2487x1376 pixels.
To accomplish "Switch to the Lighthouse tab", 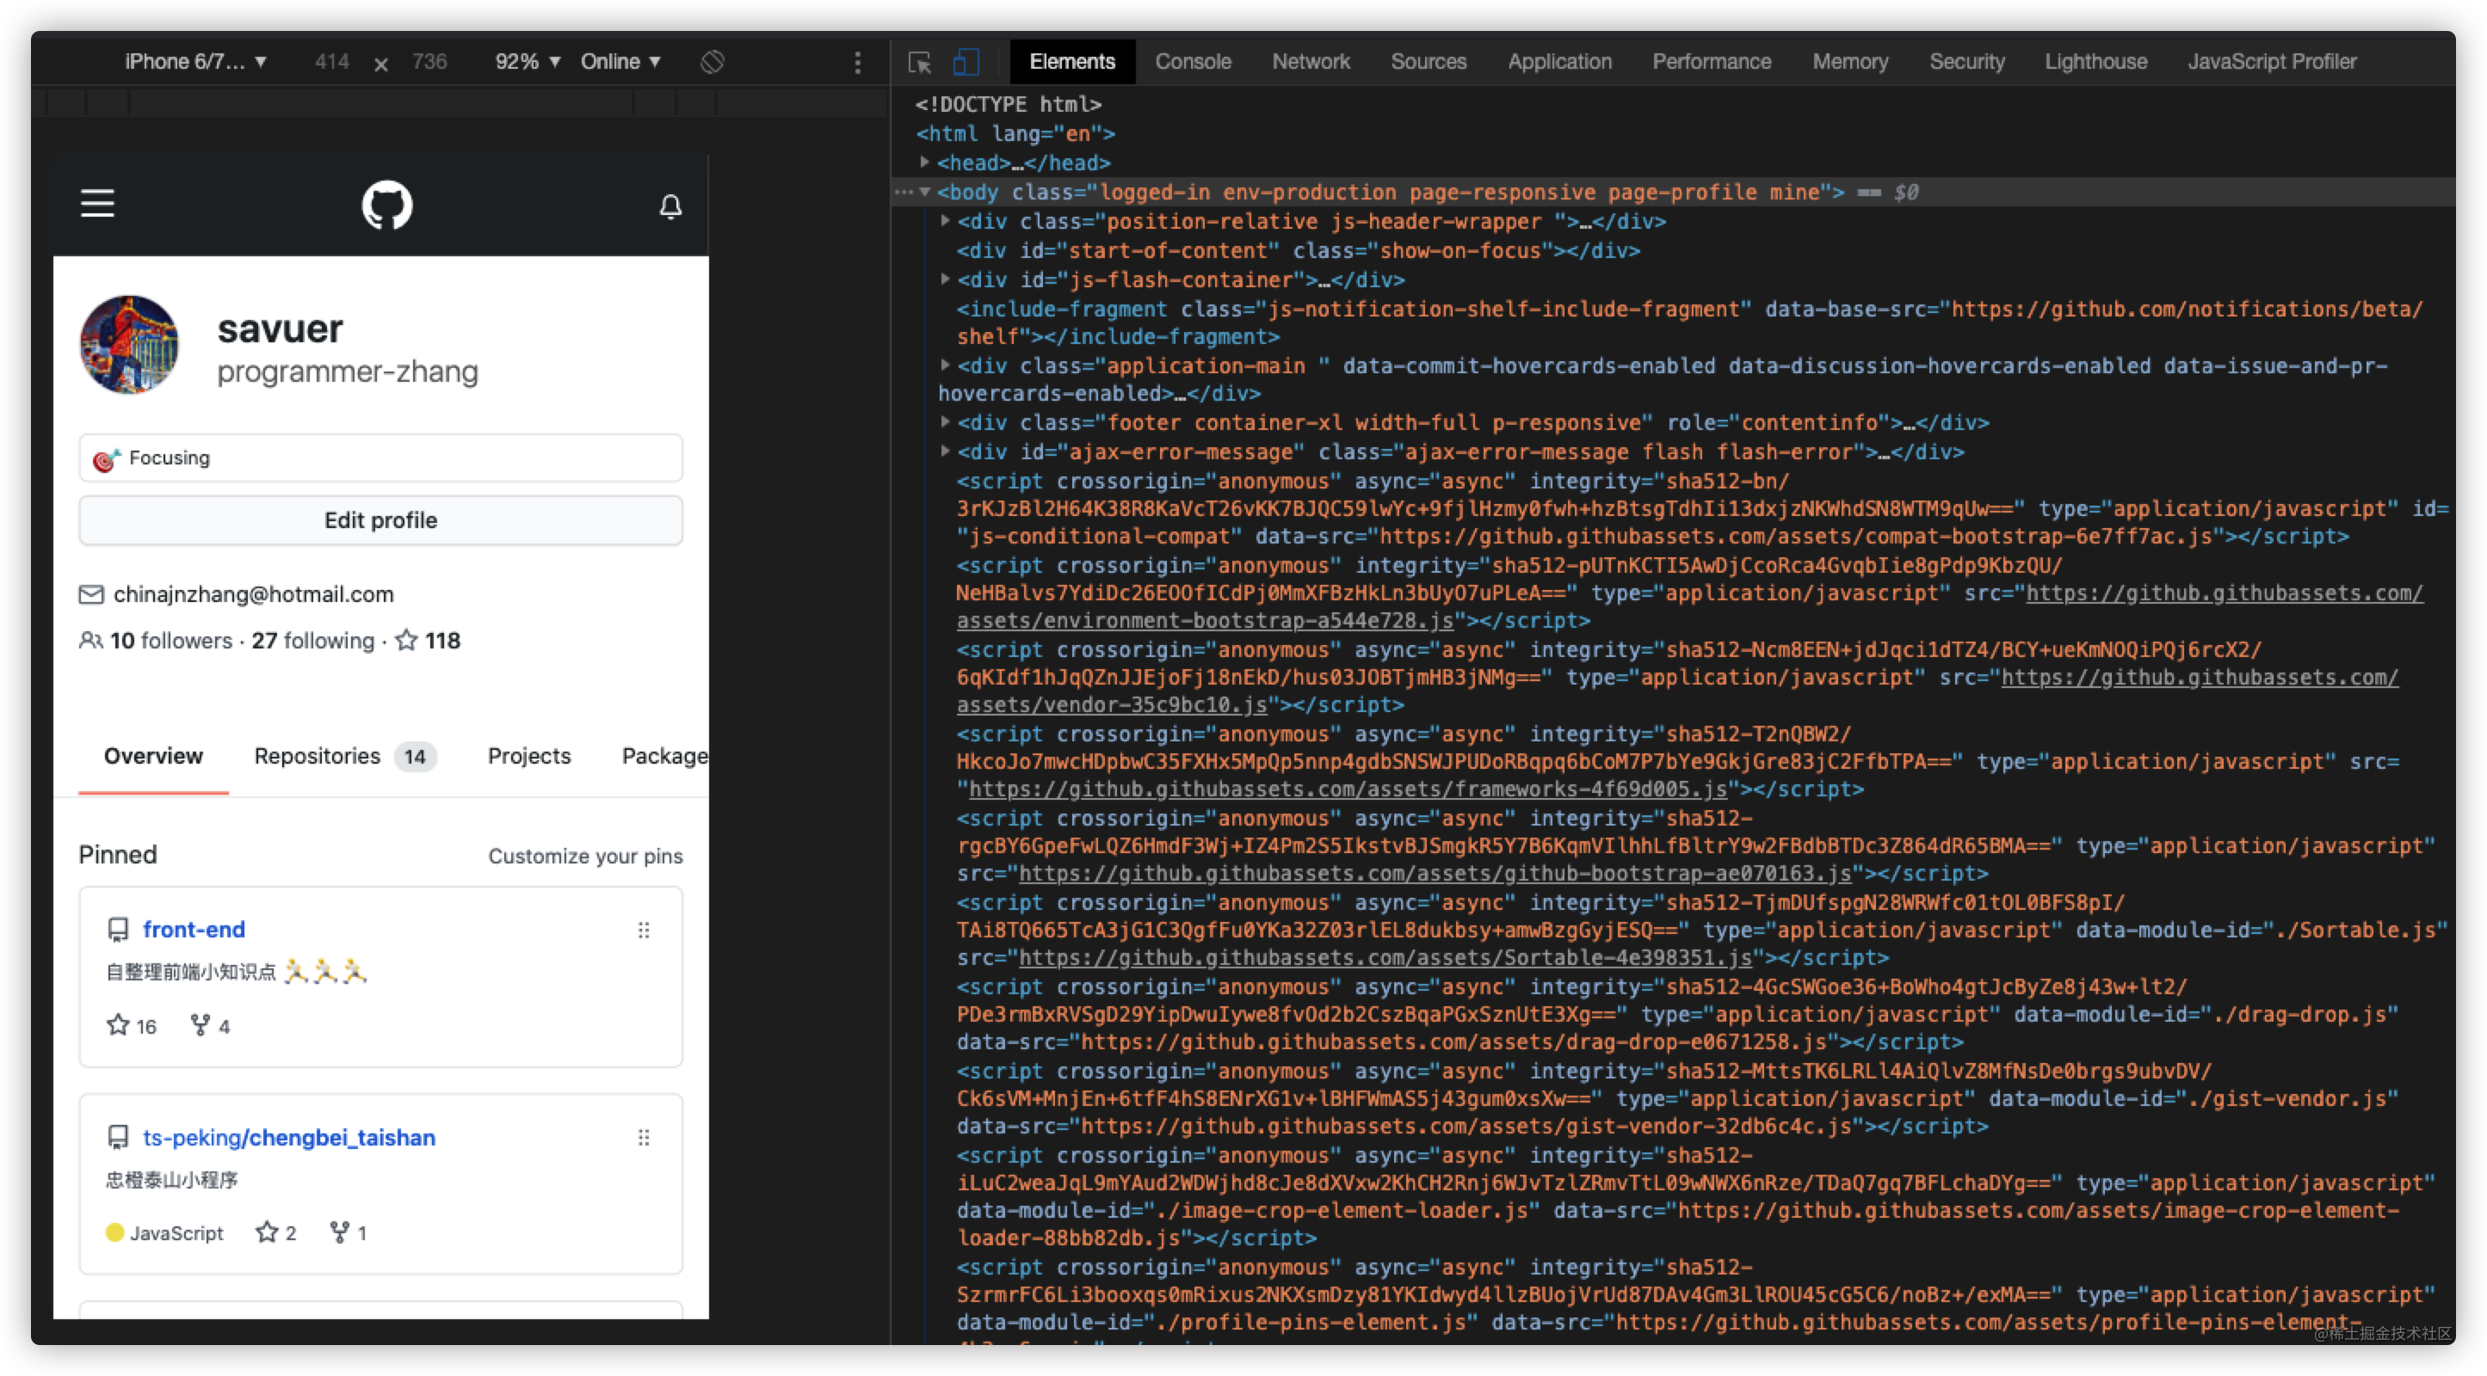I will (2095, 62).
